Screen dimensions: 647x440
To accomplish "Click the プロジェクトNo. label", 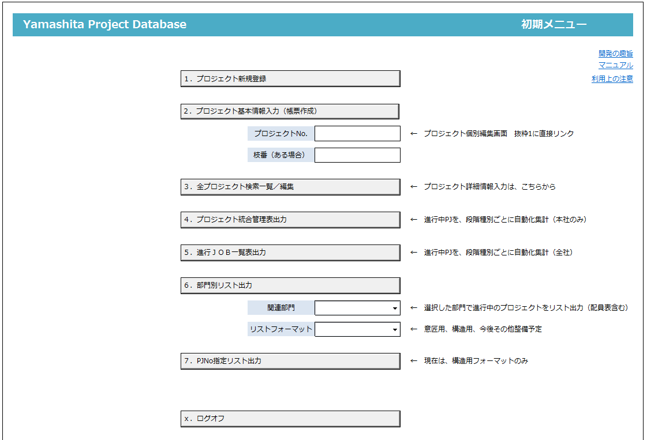I will [x=281, y=134].
